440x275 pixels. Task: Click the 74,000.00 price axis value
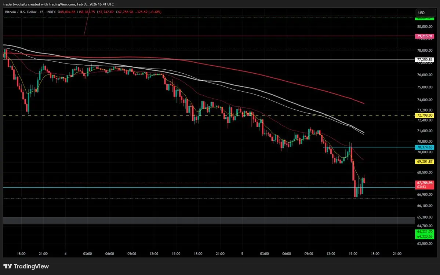click(x=425, y=100)
